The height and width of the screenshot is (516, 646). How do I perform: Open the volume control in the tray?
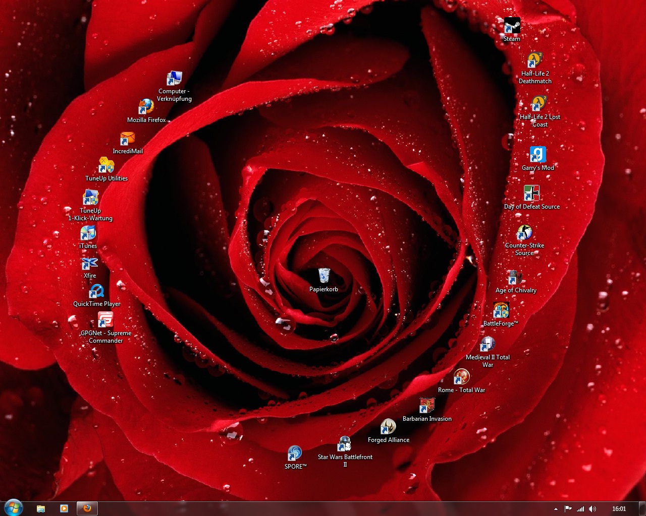(x=593, y=509)
